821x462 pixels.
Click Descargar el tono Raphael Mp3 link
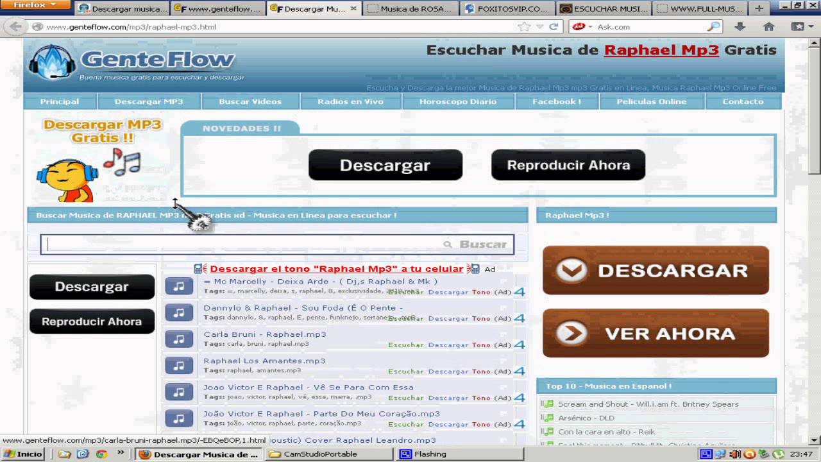pos(336,269)
